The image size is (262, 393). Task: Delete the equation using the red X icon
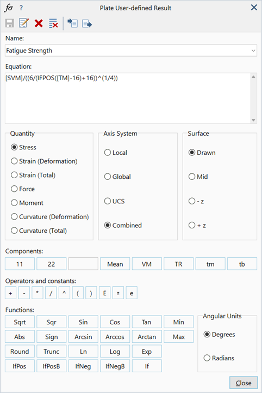[39, 23]
